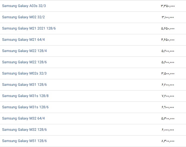Click the price in the Galaxy M02 32/2 row
Image resolution: width=186 pixels, height=147 pixels.
click(168, 17)
